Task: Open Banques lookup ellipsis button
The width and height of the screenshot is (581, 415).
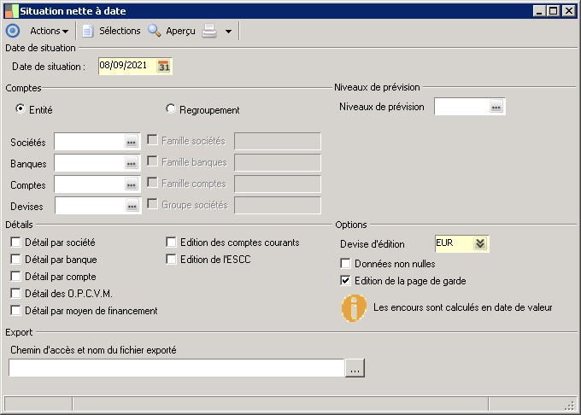Action: tap(132, 163)
